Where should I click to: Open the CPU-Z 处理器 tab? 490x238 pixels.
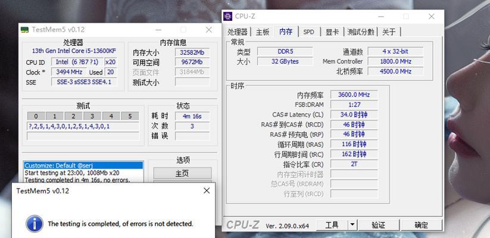238,32
